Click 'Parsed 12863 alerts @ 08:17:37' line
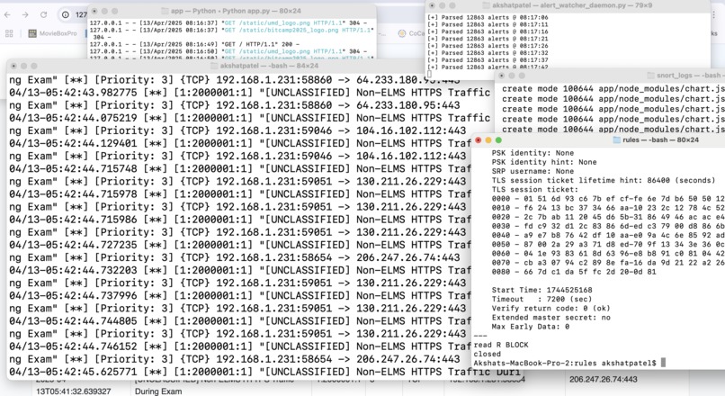 488,59
